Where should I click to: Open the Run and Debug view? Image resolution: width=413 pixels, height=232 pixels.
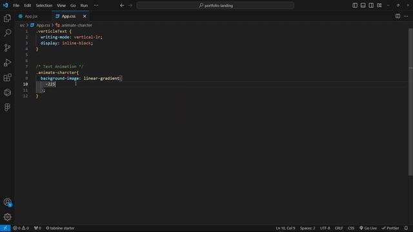[x=7, y=63]
